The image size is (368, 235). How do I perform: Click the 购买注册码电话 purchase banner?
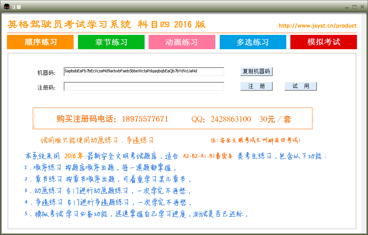point(172,119)
